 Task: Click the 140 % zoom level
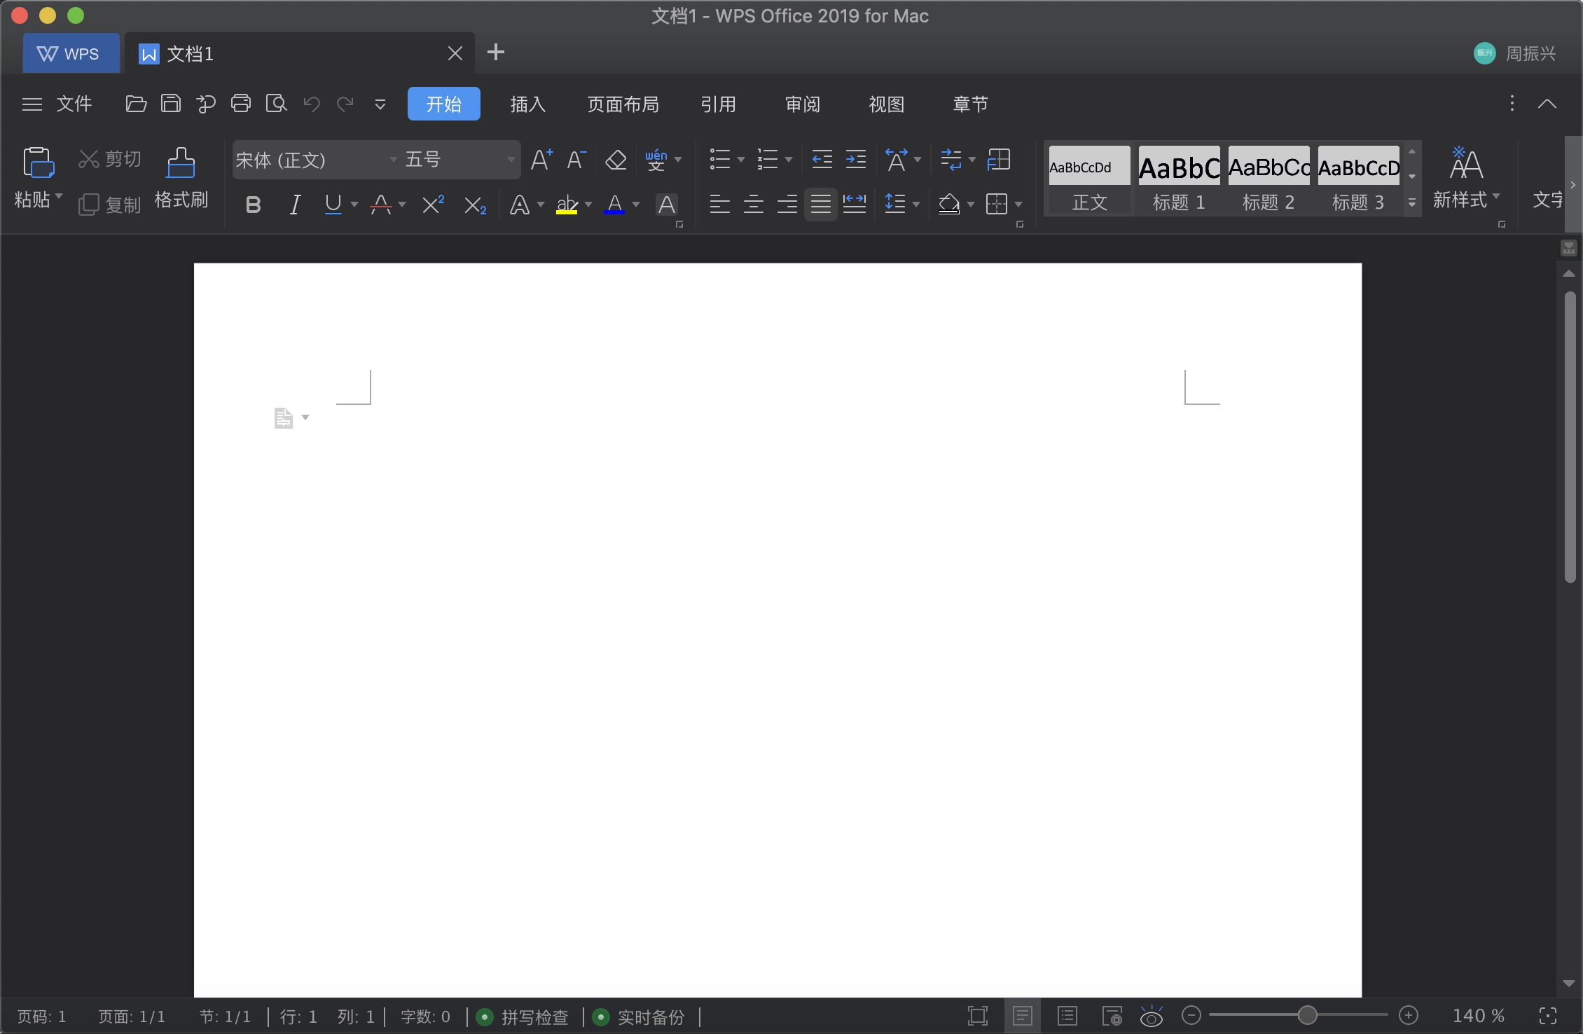coord(1478,1016)
